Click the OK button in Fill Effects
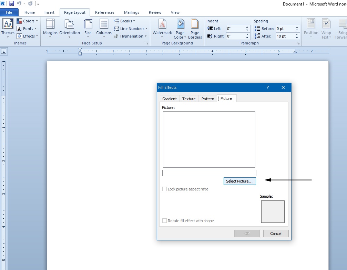Viewport: 347px width, 270px height. point(247,233)
